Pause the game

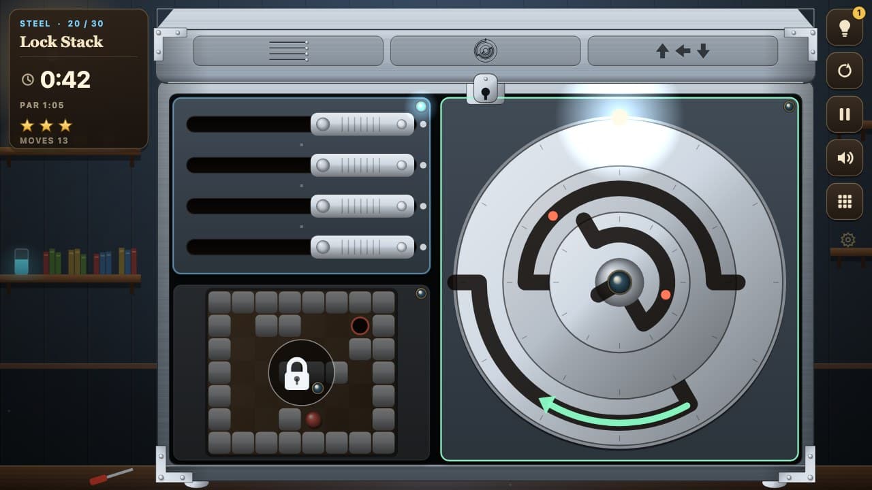pos(845,114)
